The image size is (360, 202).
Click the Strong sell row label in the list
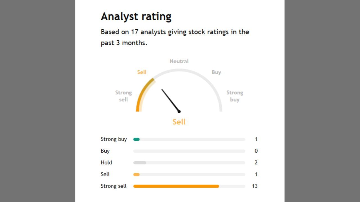point(114,186)
